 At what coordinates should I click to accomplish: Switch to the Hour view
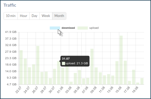coord(23,16)
